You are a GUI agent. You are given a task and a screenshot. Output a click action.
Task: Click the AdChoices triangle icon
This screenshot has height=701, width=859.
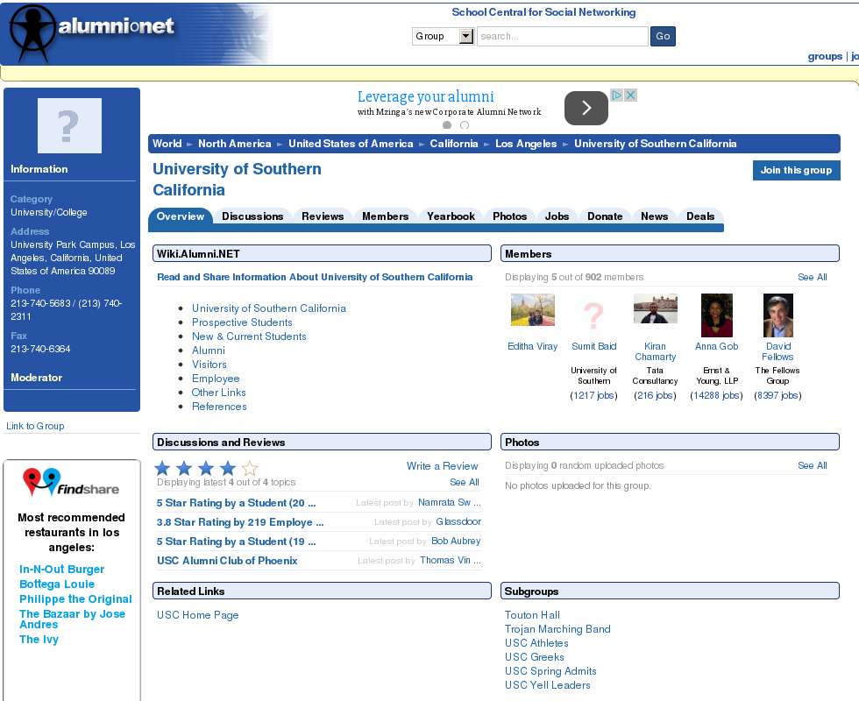[617, 96]
